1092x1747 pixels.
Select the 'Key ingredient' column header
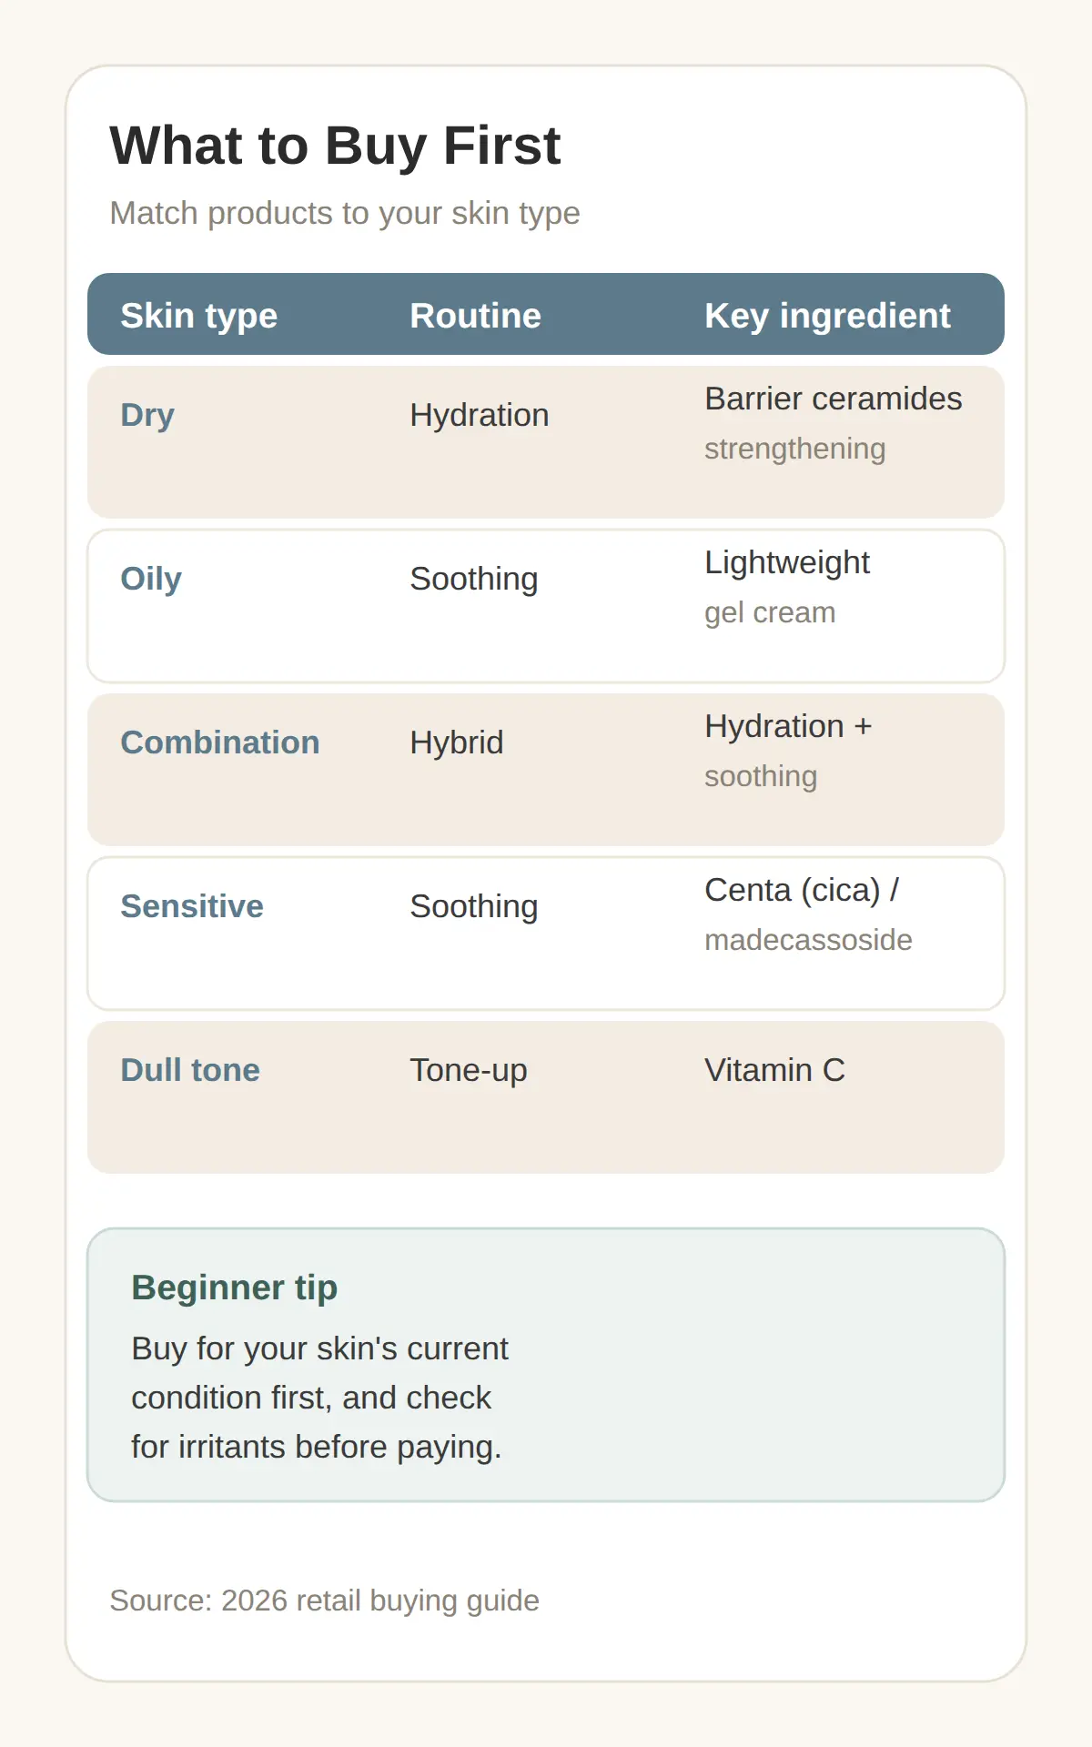(827, 316)
